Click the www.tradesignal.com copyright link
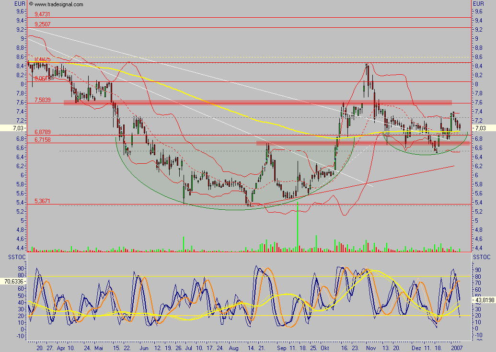 [x=56, y=4]
